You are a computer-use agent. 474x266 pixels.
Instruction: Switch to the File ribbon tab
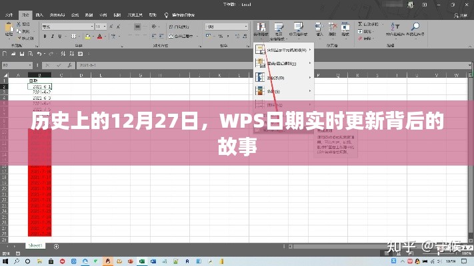pyautogui.click(x=9, y=15)
